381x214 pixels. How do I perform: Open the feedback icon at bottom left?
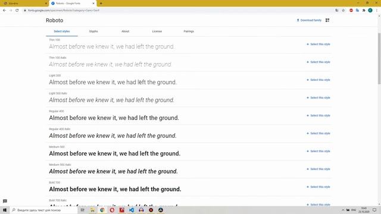5,201
